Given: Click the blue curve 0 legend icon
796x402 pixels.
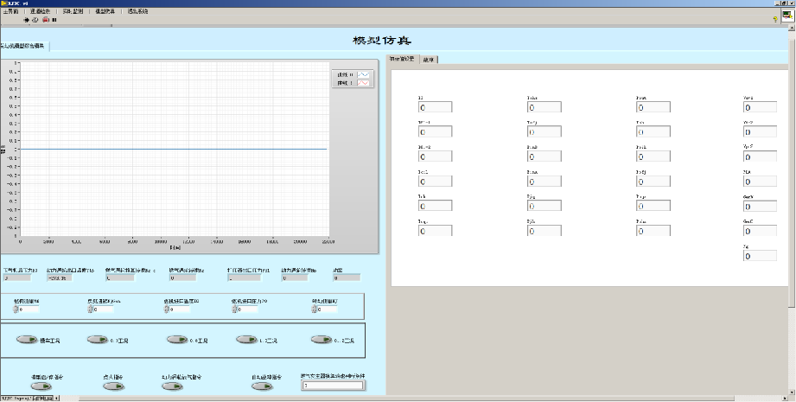Looking at the screenshot, I should (x=364, y=75).
